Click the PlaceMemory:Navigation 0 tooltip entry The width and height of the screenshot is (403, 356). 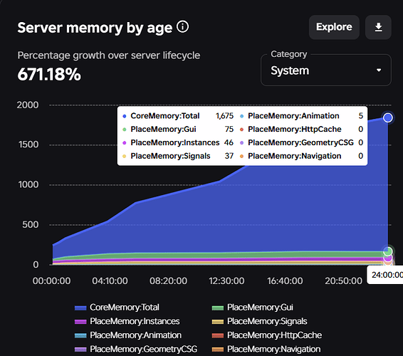click(301, 156)
